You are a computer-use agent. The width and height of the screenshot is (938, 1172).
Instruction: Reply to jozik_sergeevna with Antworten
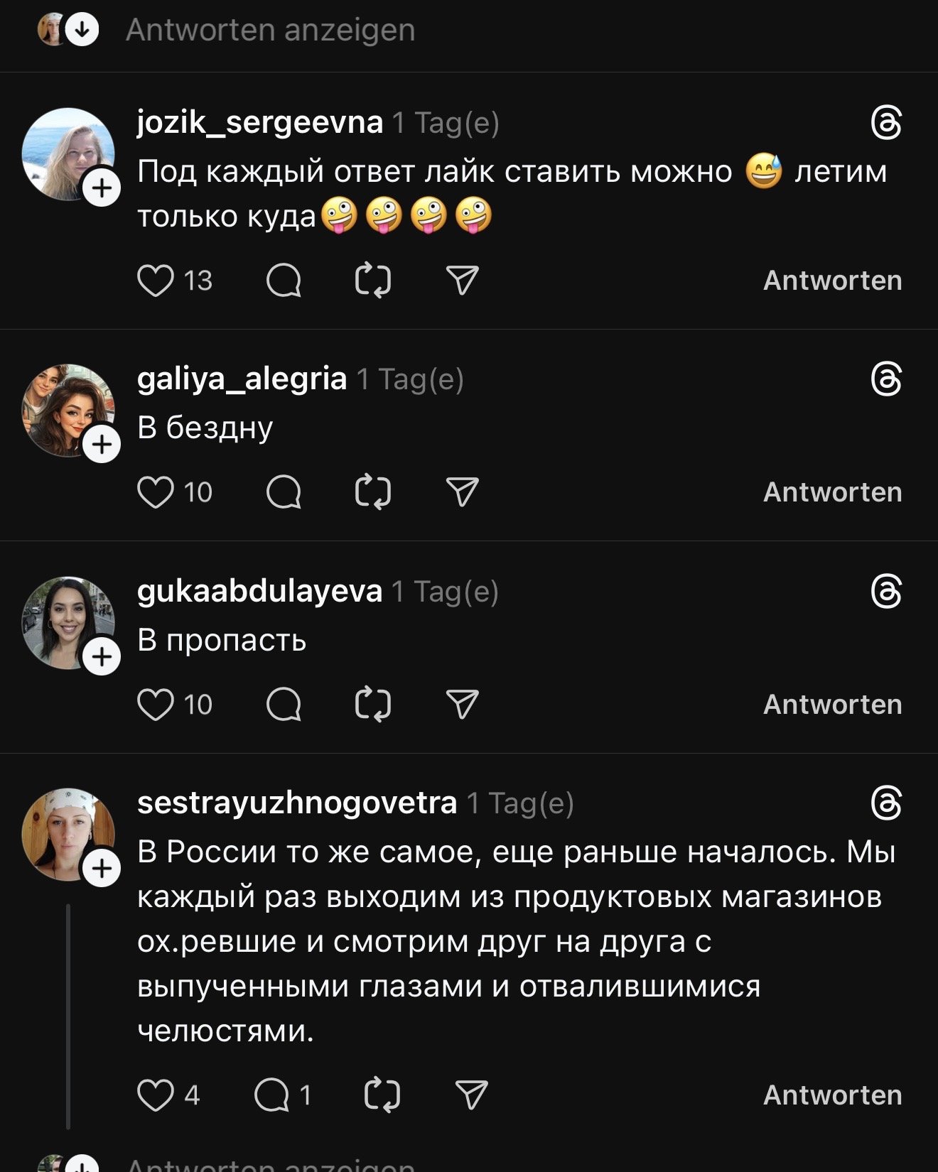(x=832, y=281)
